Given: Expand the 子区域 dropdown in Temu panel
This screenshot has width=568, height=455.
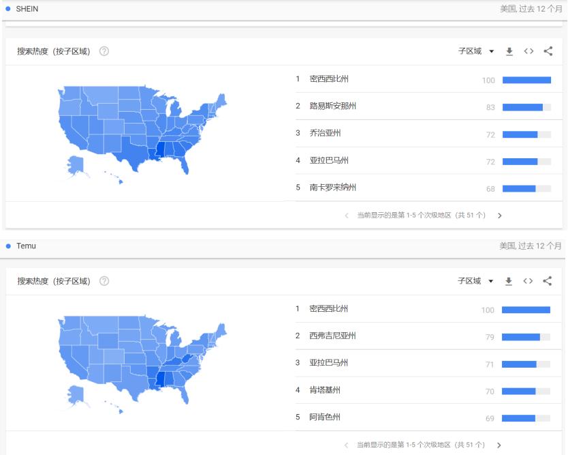Looking at the screenshot, I should [475, 281].
